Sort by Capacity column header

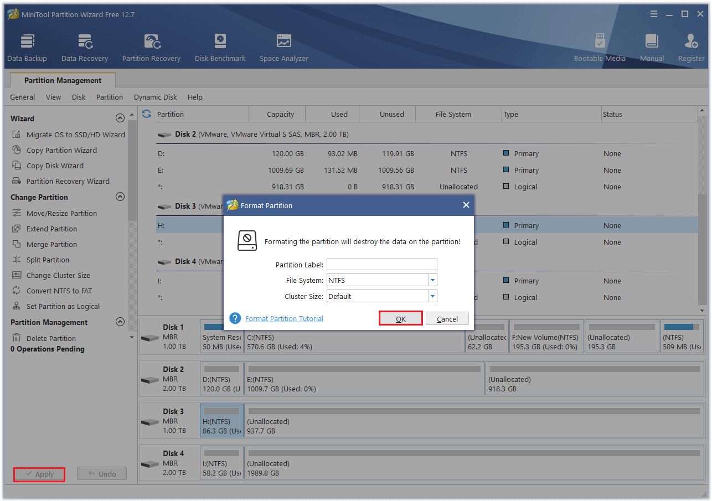tap(277, 114)
